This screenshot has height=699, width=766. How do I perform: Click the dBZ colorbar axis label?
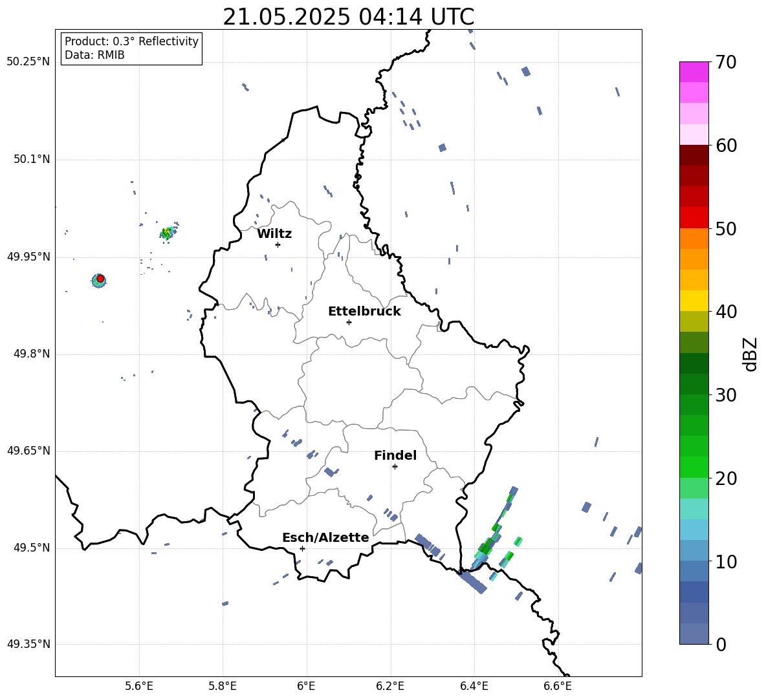[750, 354]
